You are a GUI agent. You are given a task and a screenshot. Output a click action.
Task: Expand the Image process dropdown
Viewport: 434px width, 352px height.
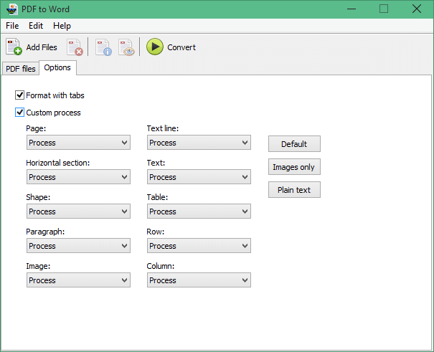pos(78,280)
